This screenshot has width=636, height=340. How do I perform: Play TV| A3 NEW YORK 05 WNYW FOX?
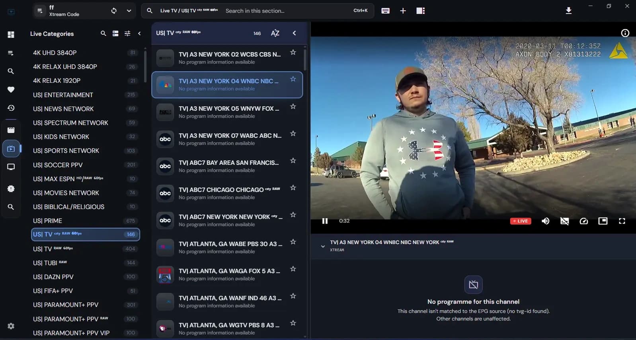[227, 112]
